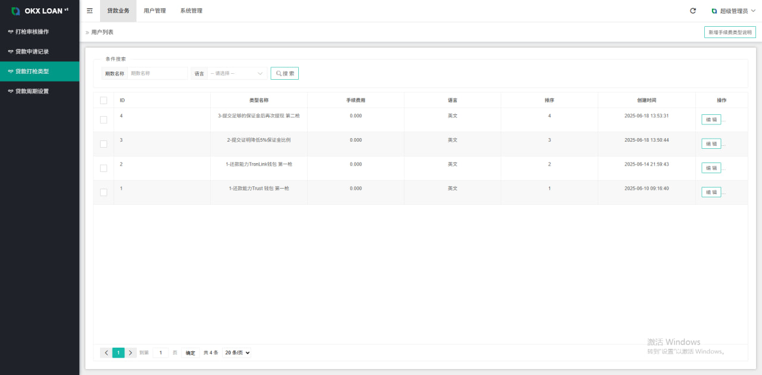Click the date 2025-06-10 09:16:40
The height and width of the screenshot is (375, 762).
(x=647, y=188)
